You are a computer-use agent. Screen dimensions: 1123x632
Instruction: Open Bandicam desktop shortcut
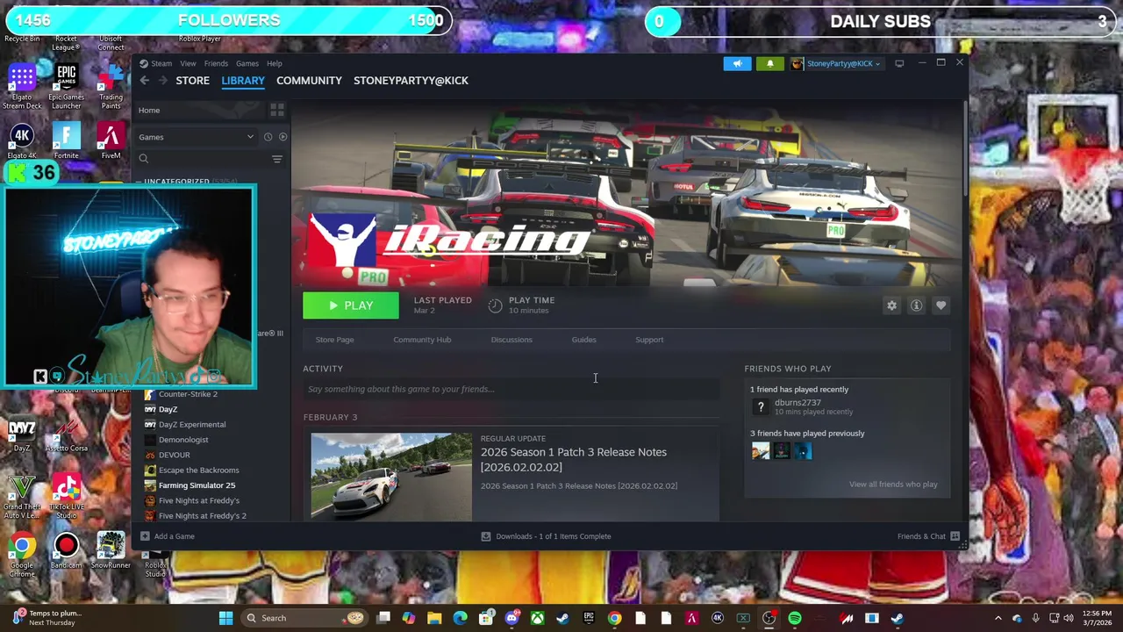(67, 551)
